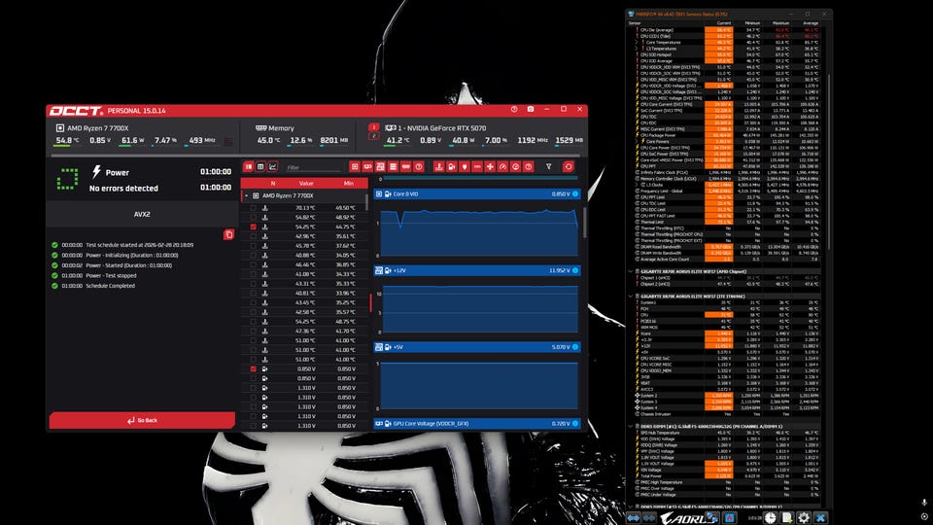933x525 pixels.
Task: Collapse the AMD Ryzen 7 7700X sensor group
Action: click(x=246, y=195)
